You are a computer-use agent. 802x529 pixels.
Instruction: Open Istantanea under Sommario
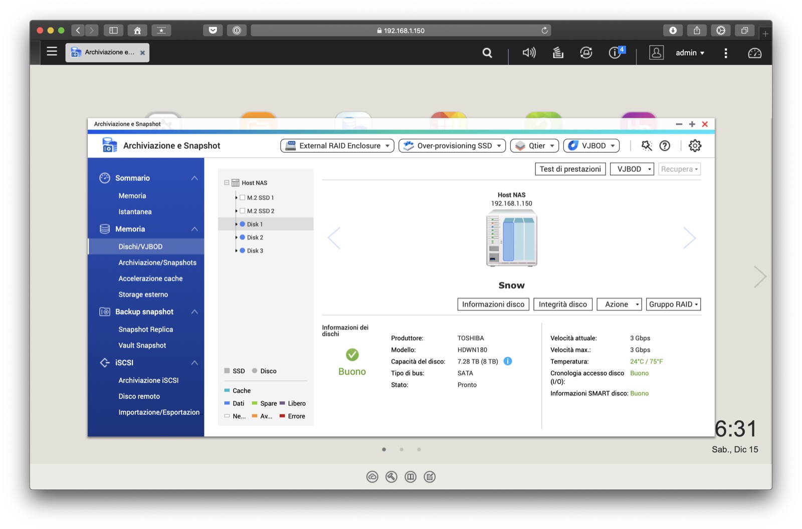point(135,212)
